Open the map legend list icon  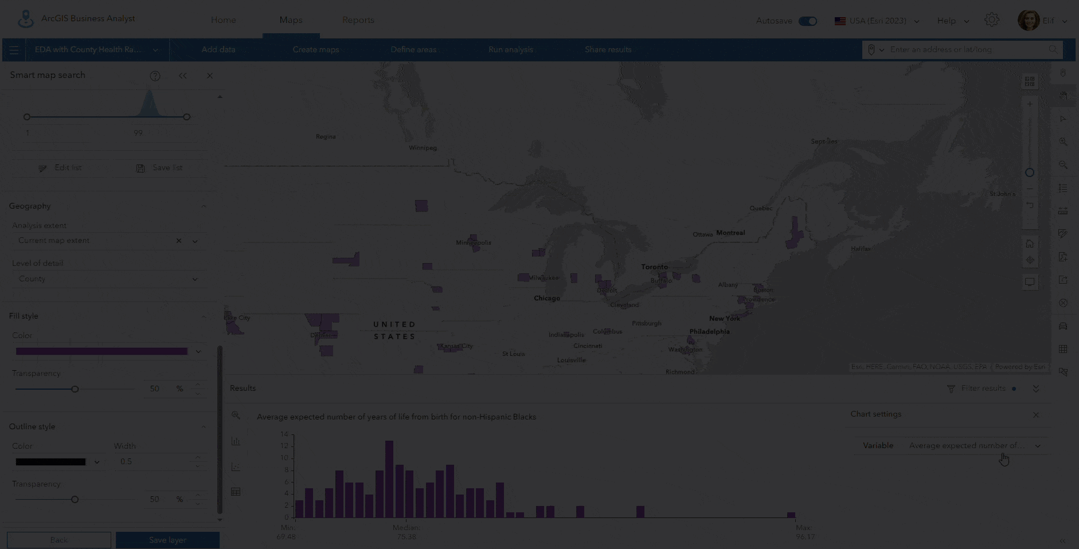pos(1064,188)
